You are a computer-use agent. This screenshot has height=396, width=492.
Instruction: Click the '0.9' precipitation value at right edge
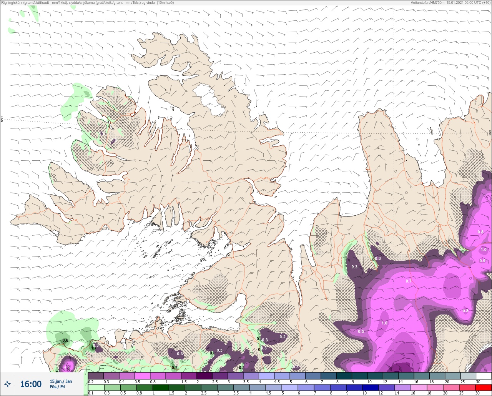[x=482, y=261]
